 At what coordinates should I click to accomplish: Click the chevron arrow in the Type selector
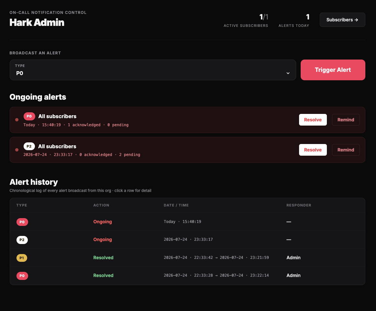288,73
